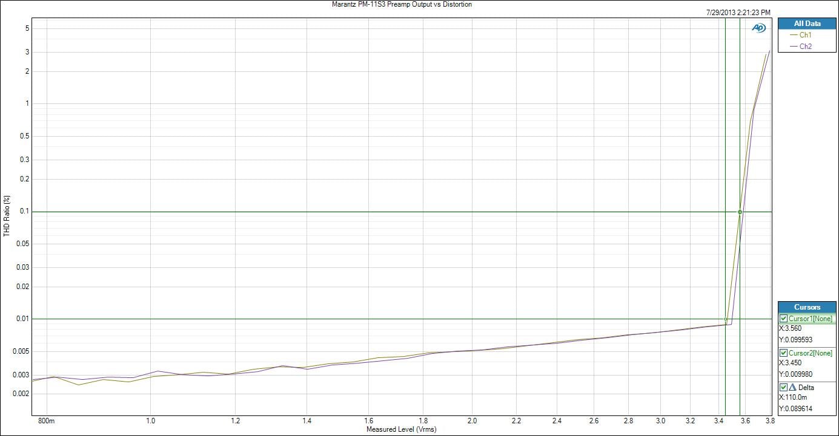Uncheck the Cursor2[None] checkbox
Viewport: 839px width, 436px height.
point(784,353)
